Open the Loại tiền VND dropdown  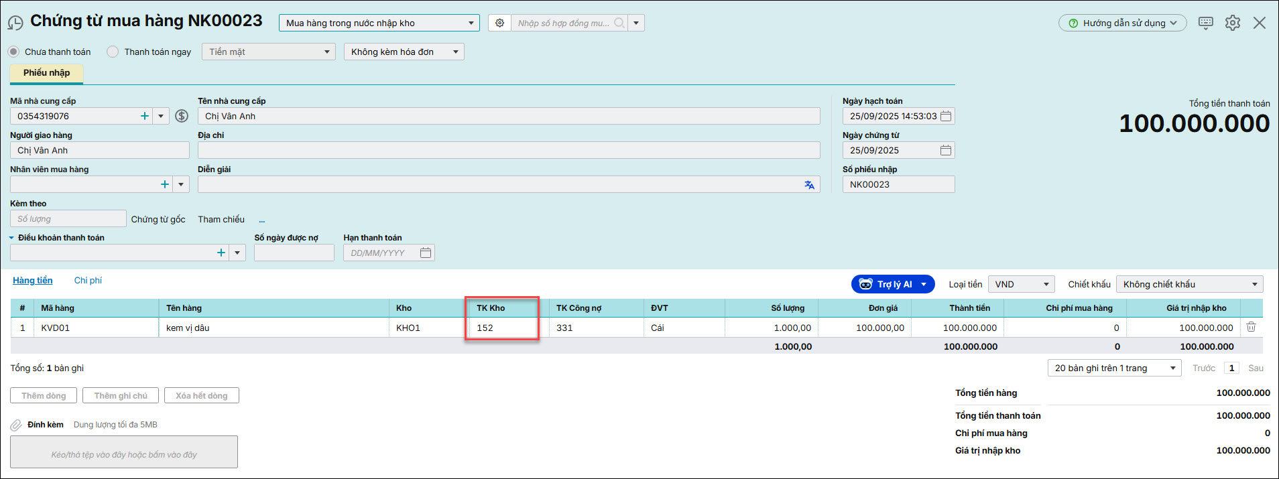pyautogui.click(x=1021, y=284)
